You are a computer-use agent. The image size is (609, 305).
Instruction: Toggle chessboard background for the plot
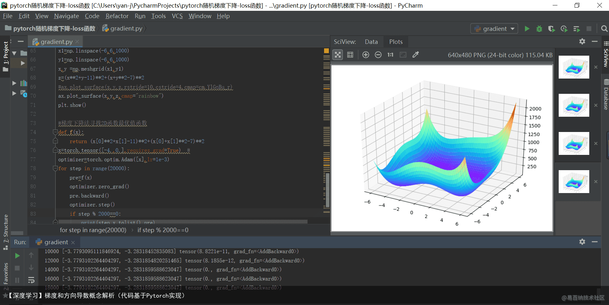pyautogui.click(x=337, y=55)
